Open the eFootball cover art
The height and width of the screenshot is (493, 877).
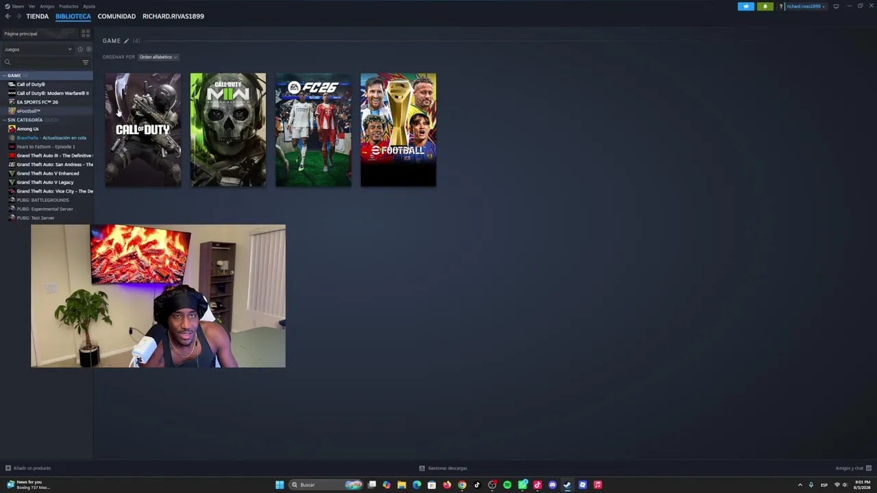click(398, 129)
